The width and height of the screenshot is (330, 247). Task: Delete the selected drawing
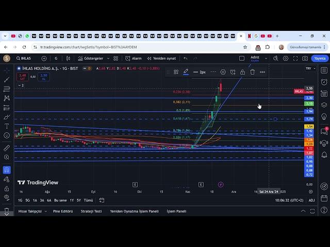point(252,72)
